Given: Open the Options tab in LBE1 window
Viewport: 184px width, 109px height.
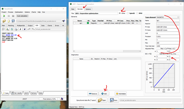Looking at the screenshot, I should [88, 9].
